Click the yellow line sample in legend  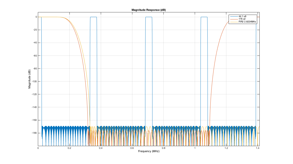[234, 22]
